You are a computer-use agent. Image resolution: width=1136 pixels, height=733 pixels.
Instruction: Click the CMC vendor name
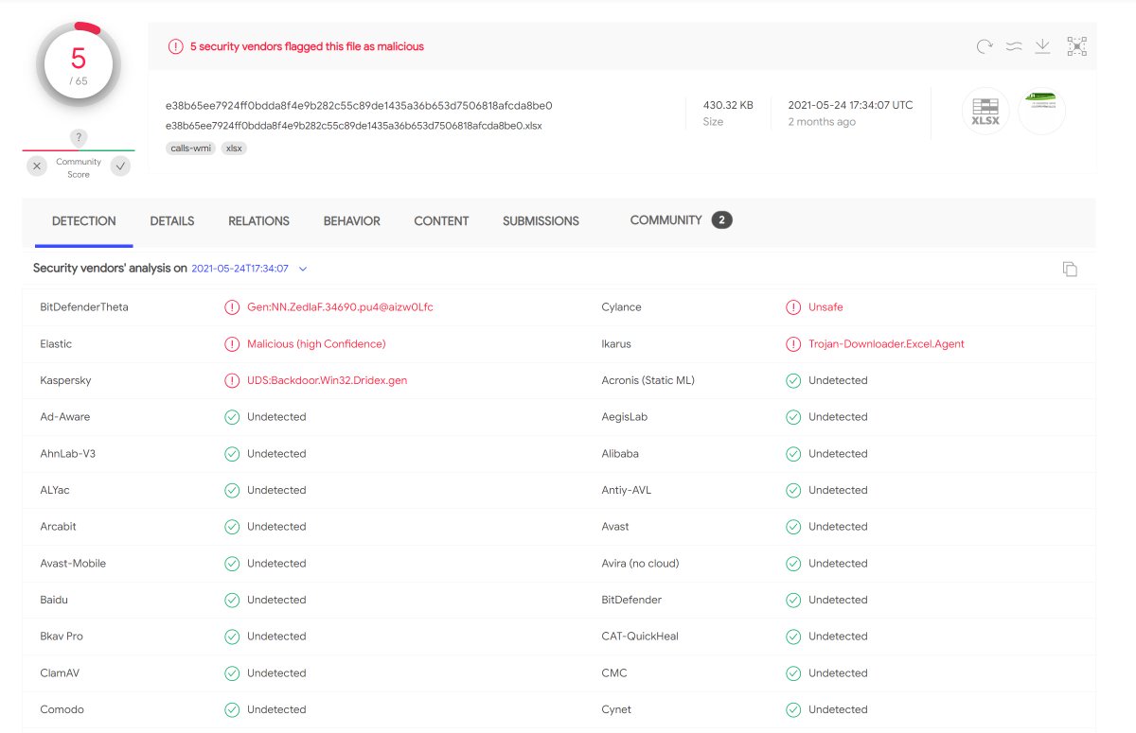[614, 673]
